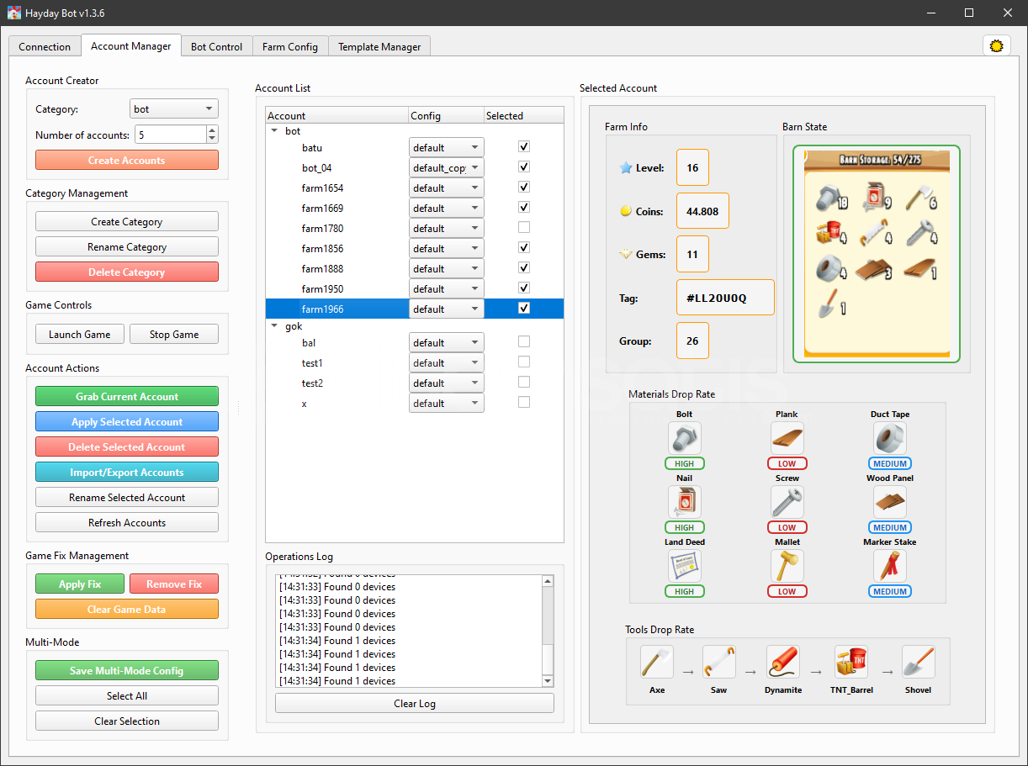The image size is (1028, 766).
Task: Switch to the Farm Config tab
Action: pos(290,47)
